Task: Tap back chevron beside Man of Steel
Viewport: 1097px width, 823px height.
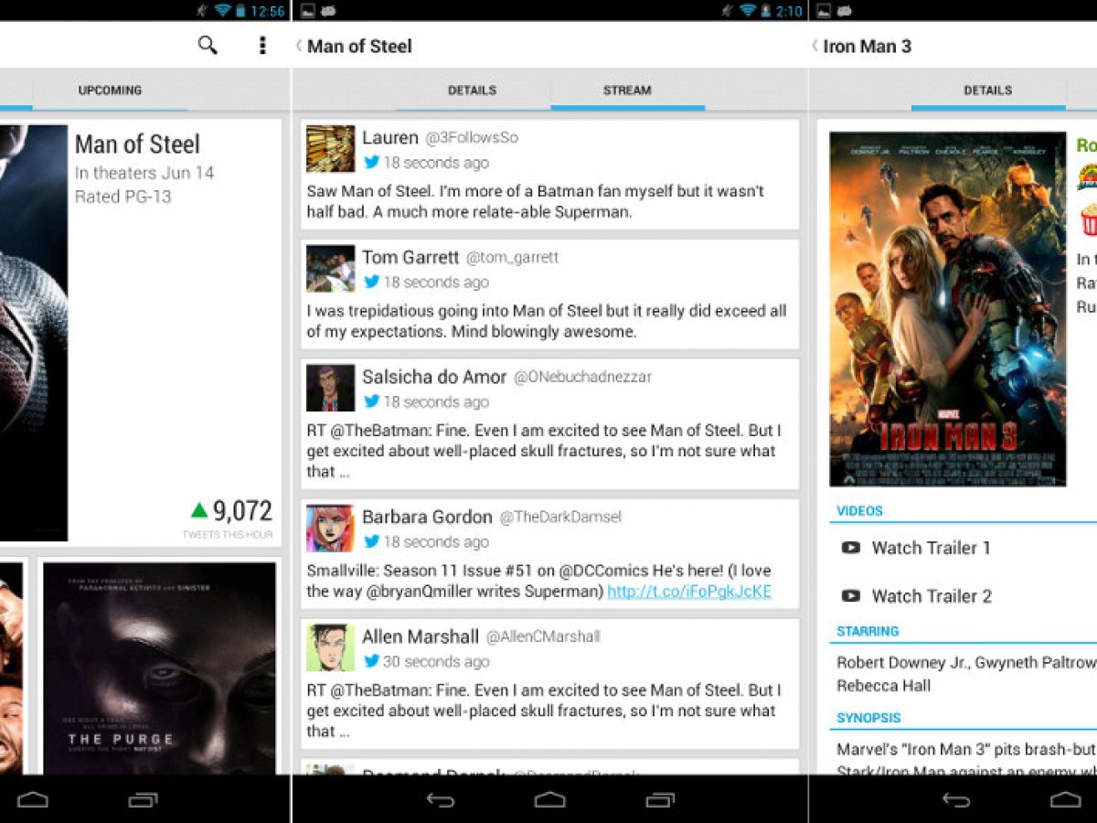Action: click(299, 46)
